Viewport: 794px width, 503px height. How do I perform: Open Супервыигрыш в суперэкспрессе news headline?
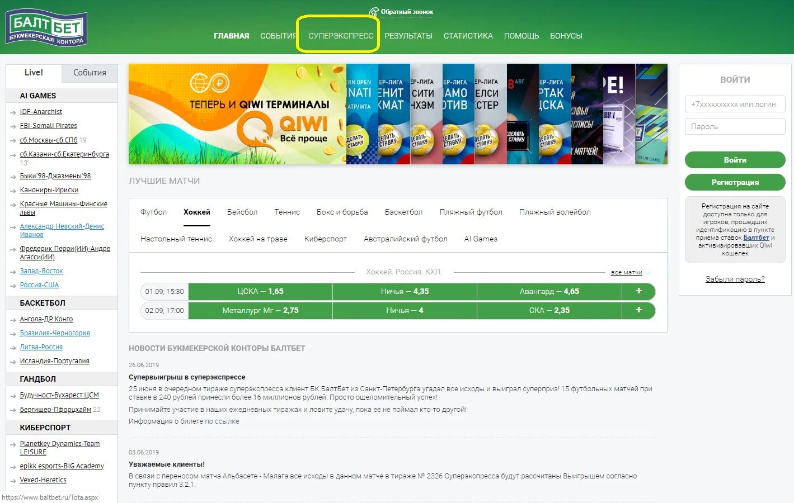point(187,377)
